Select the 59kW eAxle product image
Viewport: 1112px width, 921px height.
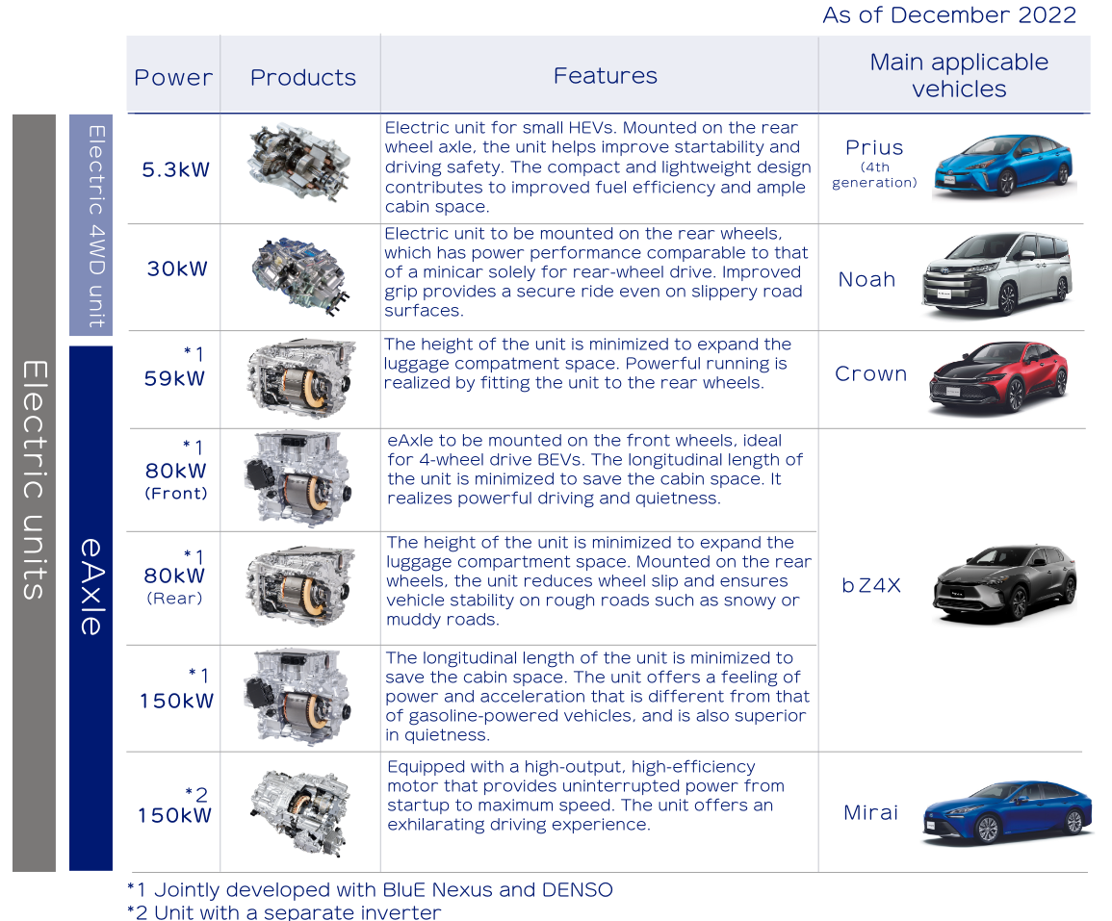(299, 375)
